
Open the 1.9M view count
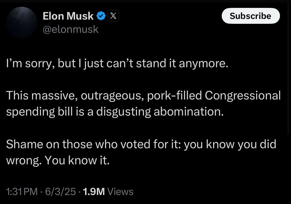coord(94,191)
